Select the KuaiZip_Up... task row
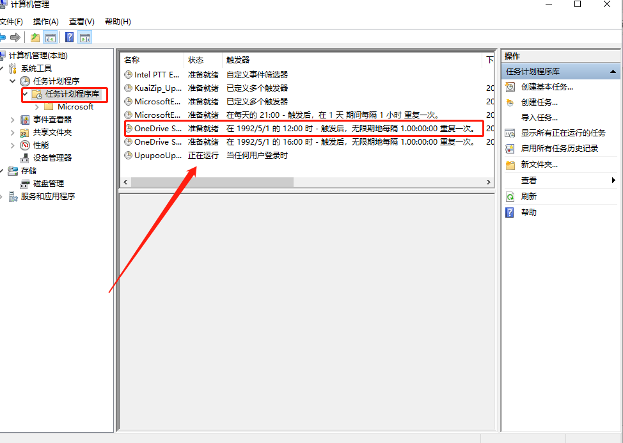Viewport: 623px width, 443px height. click(x=307, y=88)
